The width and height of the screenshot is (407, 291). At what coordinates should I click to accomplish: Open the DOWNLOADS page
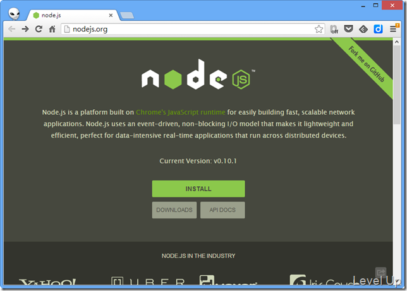click(174, 210)
